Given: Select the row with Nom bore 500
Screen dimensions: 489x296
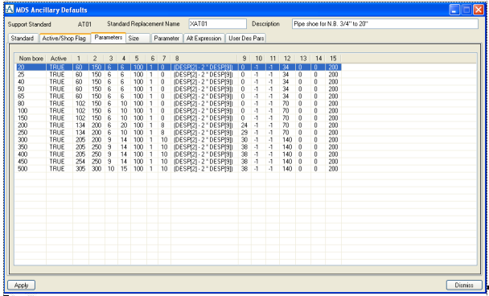Looking at the screenshot, I should (179, 169).
